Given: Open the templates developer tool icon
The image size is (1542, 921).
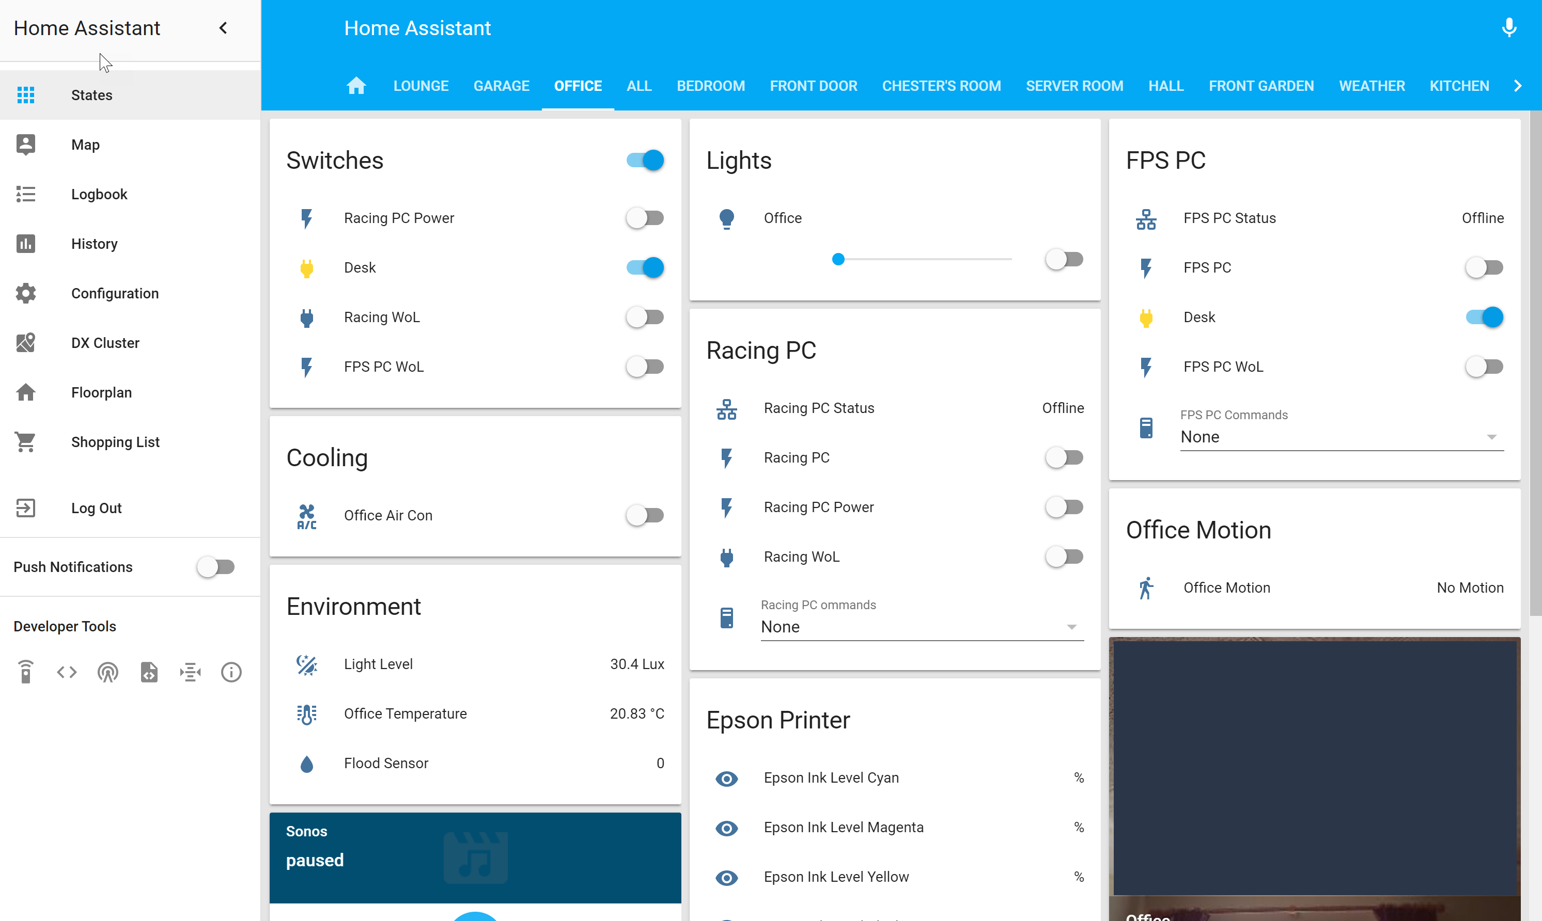Looking at the screenshot, I should (149, 672).
